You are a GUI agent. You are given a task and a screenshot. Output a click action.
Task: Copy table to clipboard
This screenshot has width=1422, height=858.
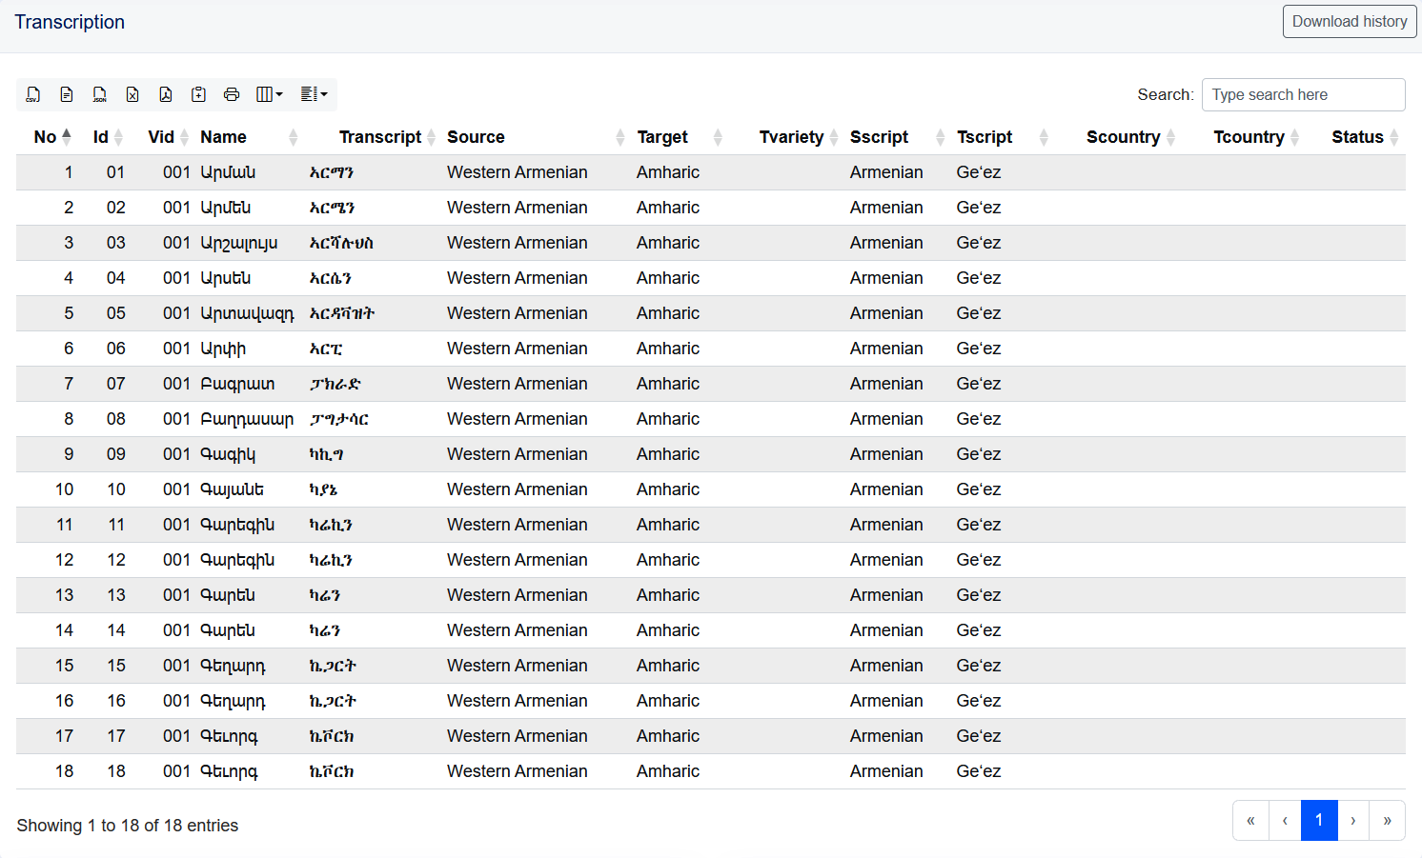(198, 94)
